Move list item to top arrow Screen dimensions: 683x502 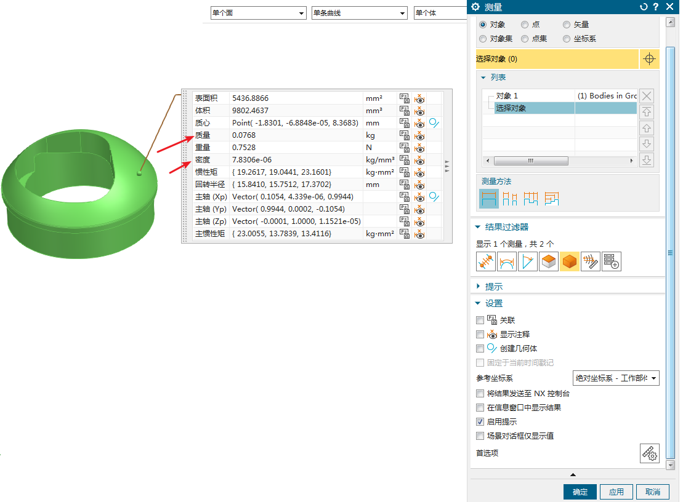[647, 112]
